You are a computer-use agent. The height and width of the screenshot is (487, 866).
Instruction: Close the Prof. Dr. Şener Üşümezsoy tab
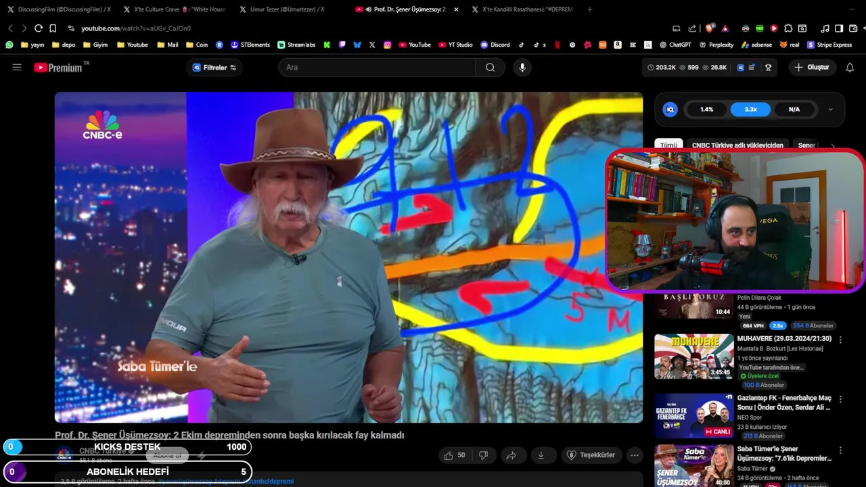click(x=456, y=9)
